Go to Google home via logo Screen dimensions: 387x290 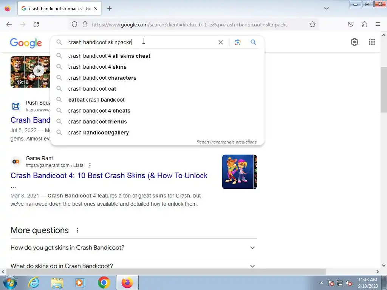coord(26,43)
